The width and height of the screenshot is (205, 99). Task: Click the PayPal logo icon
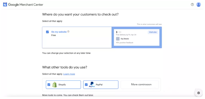(92, 85)
